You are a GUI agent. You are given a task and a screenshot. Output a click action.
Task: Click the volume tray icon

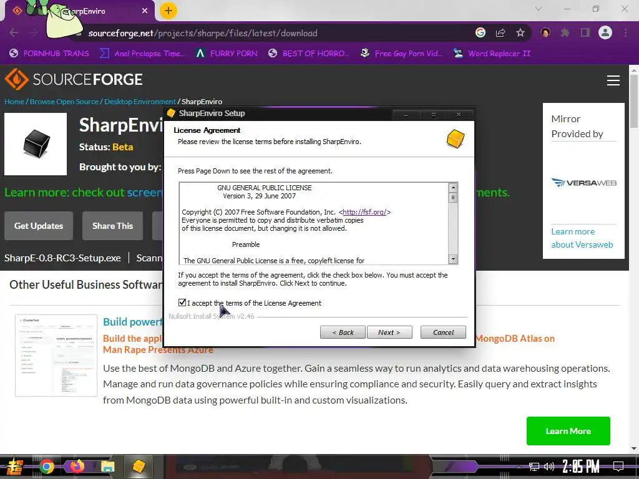point(549,467)
